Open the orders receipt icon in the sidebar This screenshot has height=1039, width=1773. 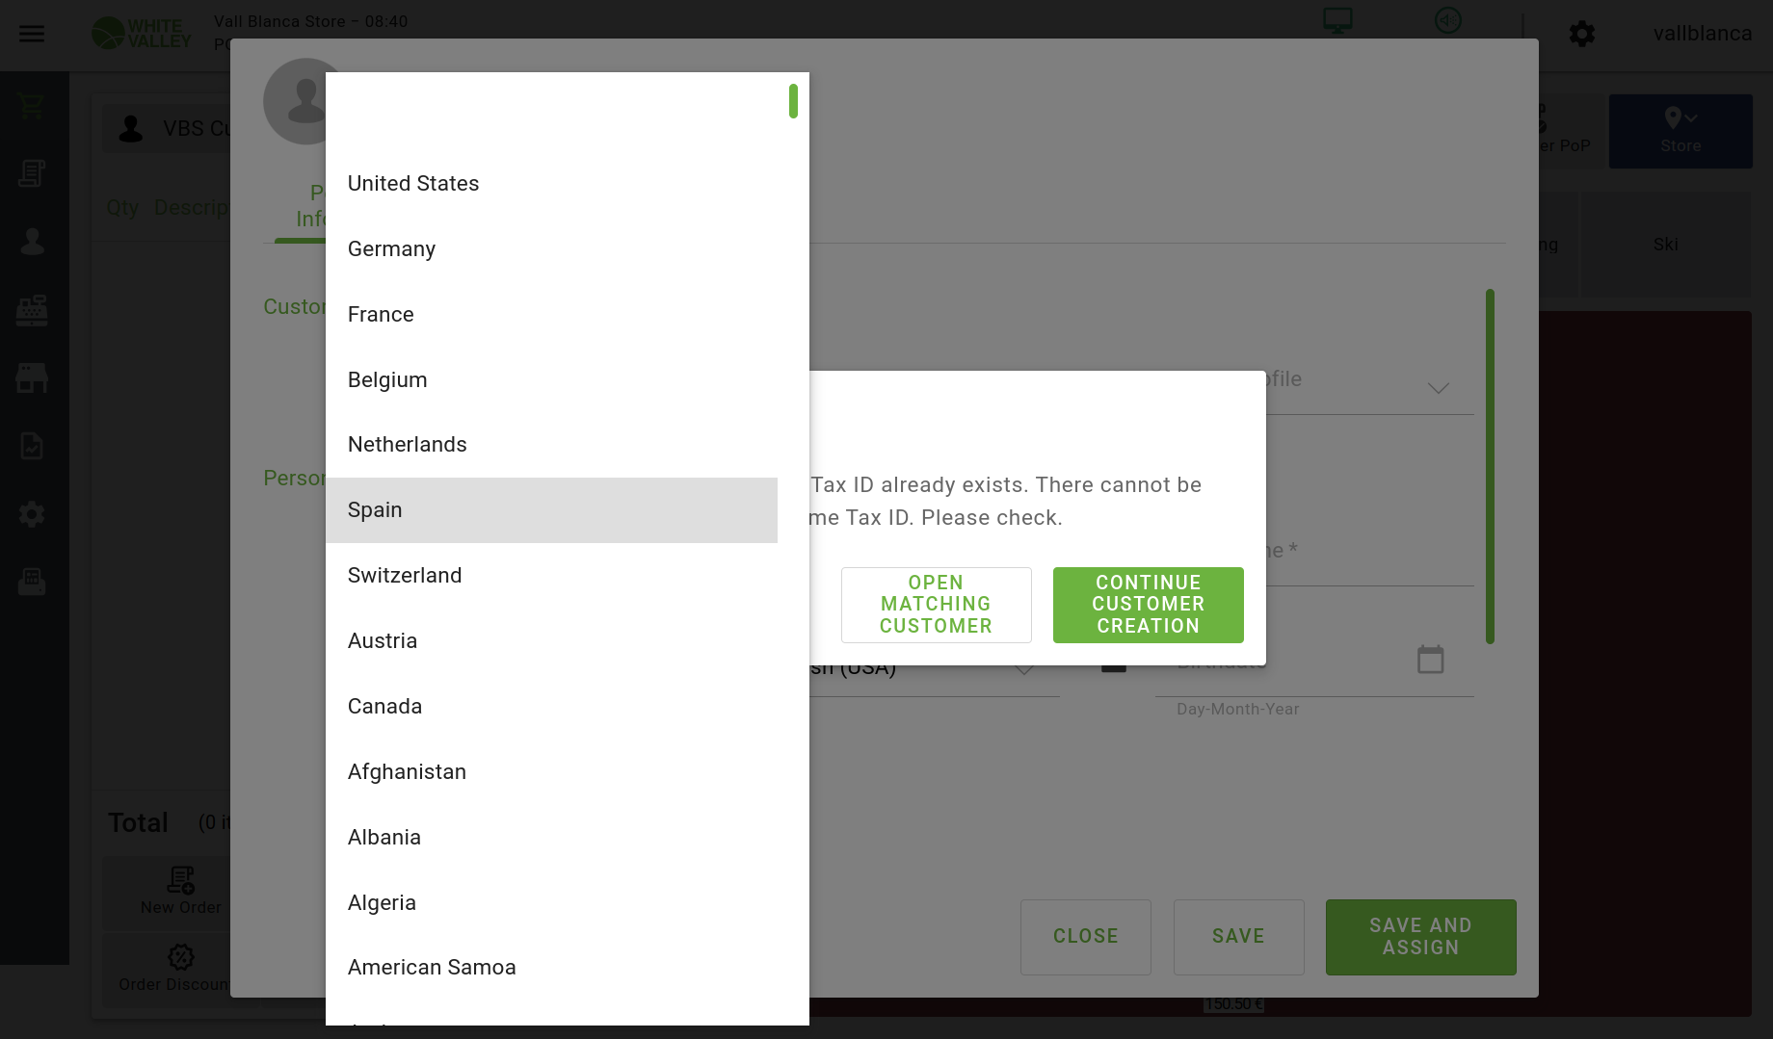tap(32, 173)
